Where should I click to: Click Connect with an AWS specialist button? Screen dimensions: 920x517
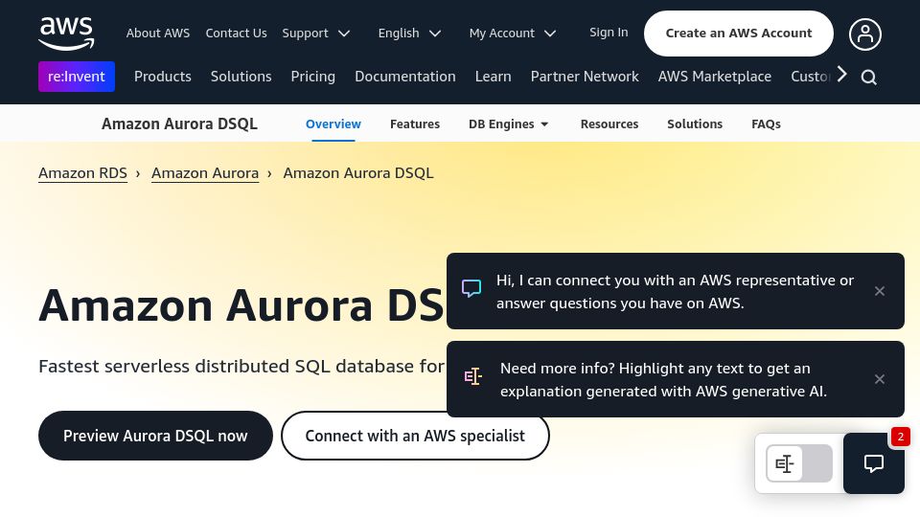tap(415, 436)
